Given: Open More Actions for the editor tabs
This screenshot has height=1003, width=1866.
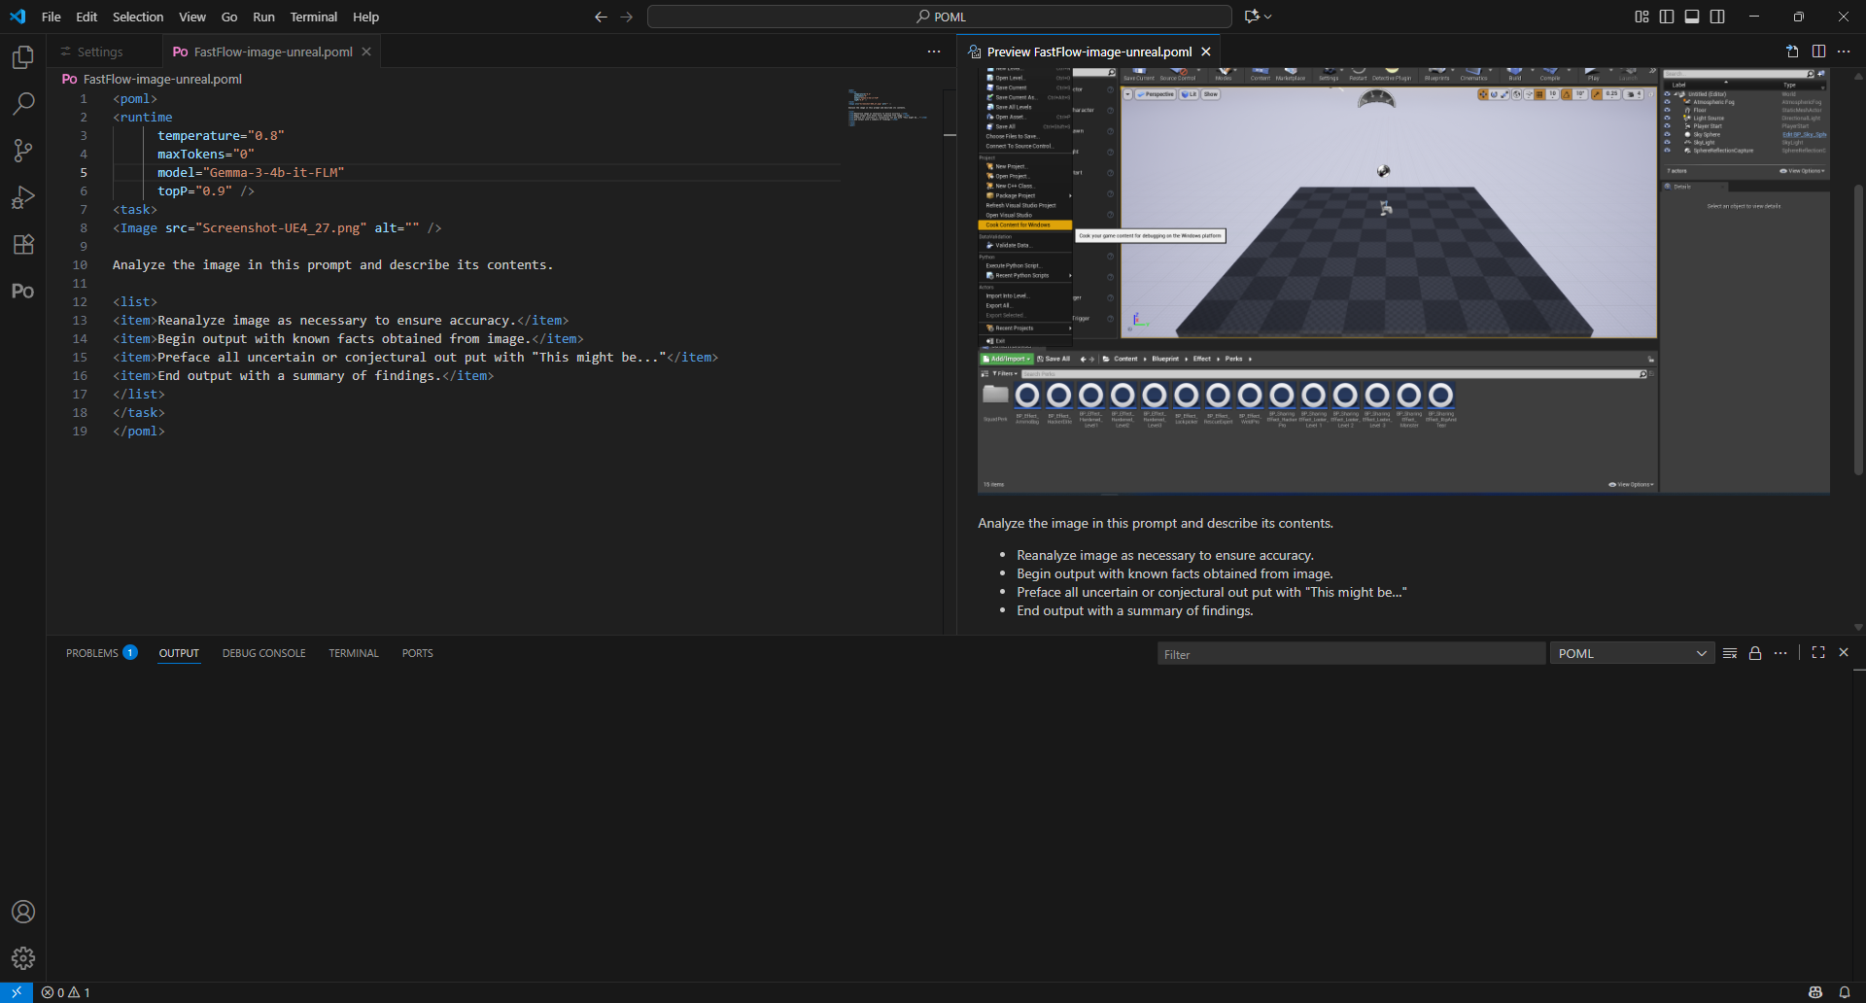Looking at the screenshot, I should click(933, 51).
